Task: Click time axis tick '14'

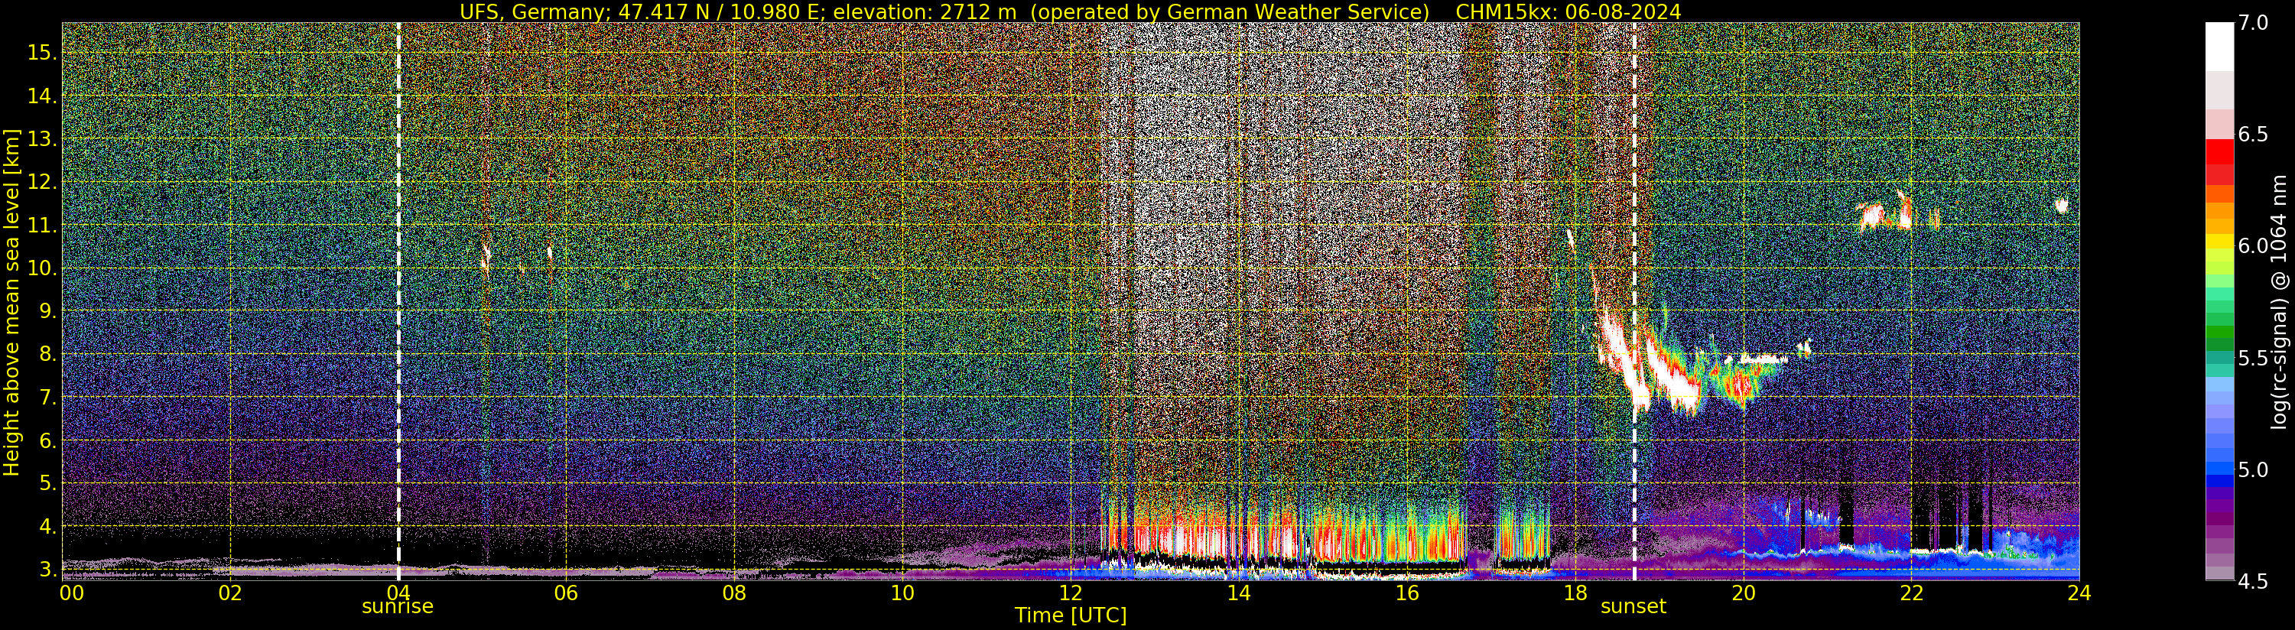Action: pyautogui.click(x=1238, y=593)
